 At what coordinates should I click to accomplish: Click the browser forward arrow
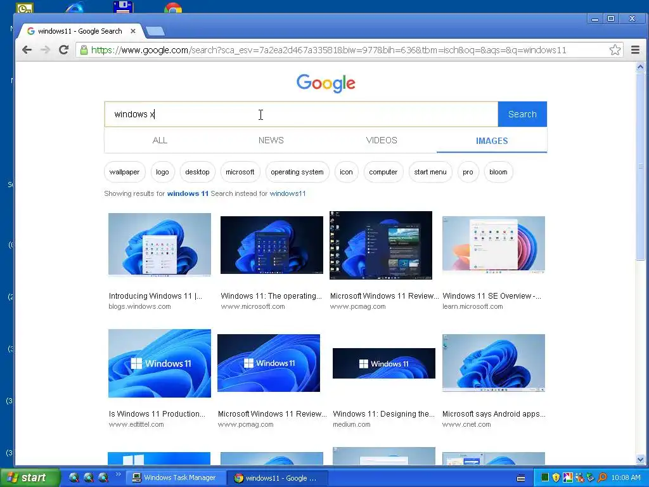[45, 50]
